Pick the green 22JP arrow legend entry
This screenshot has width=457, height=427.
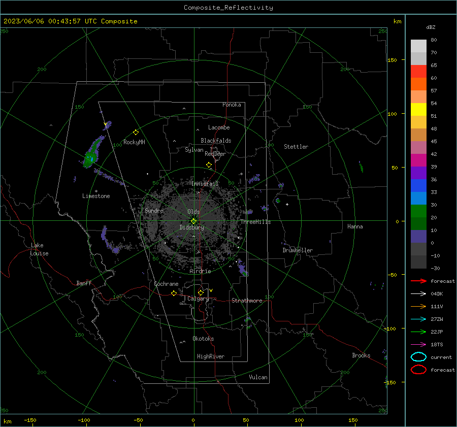coord(418,332)
